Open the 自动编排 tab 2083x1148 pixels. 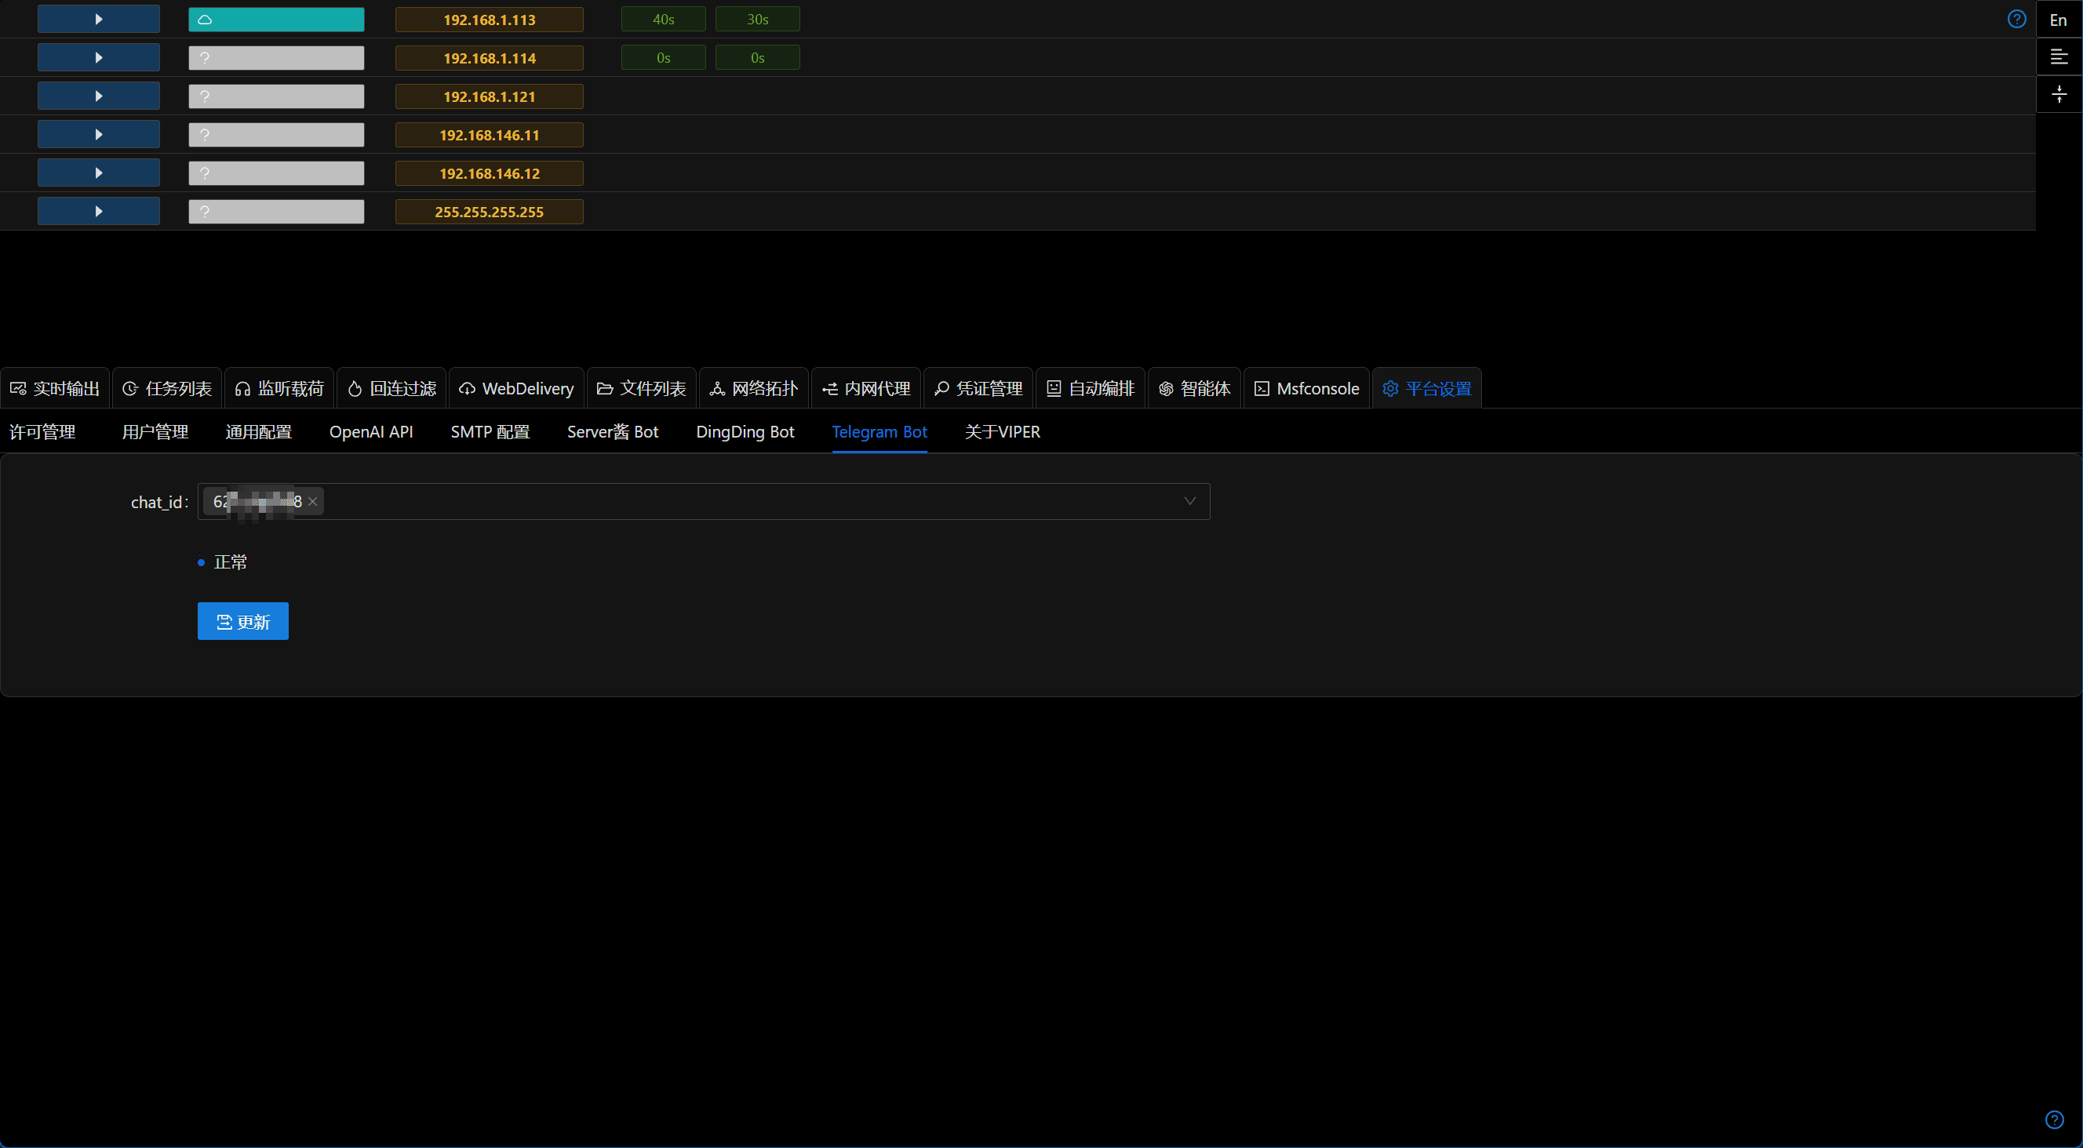(x=1091, y=388)
